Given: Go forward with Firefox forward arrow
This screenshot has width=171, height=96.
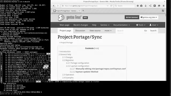Looking at the screenshot, I should [58, 6].
